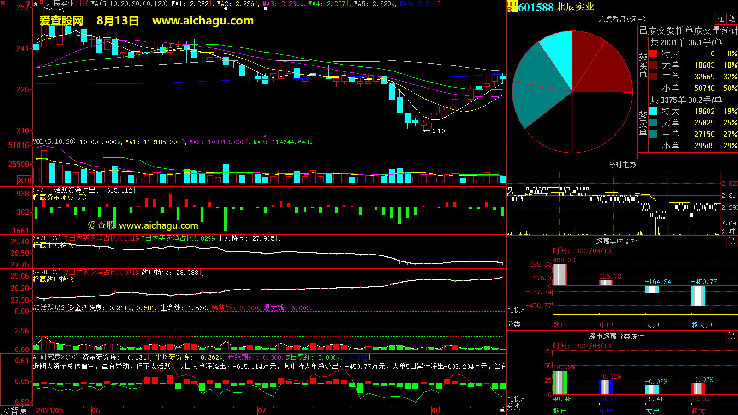738x415 pixels.
Task: Select the 龙虎看盘(逐单) panel title
Action: click(622, 19)
